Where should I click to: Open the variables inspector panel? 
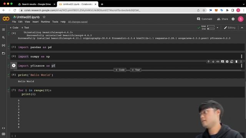tap(3, 45)
